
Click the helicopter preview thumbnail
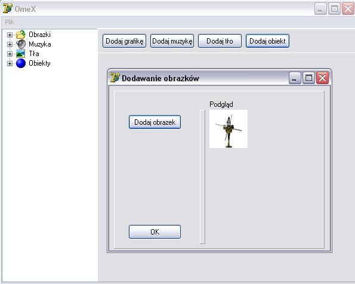(229, 129)
